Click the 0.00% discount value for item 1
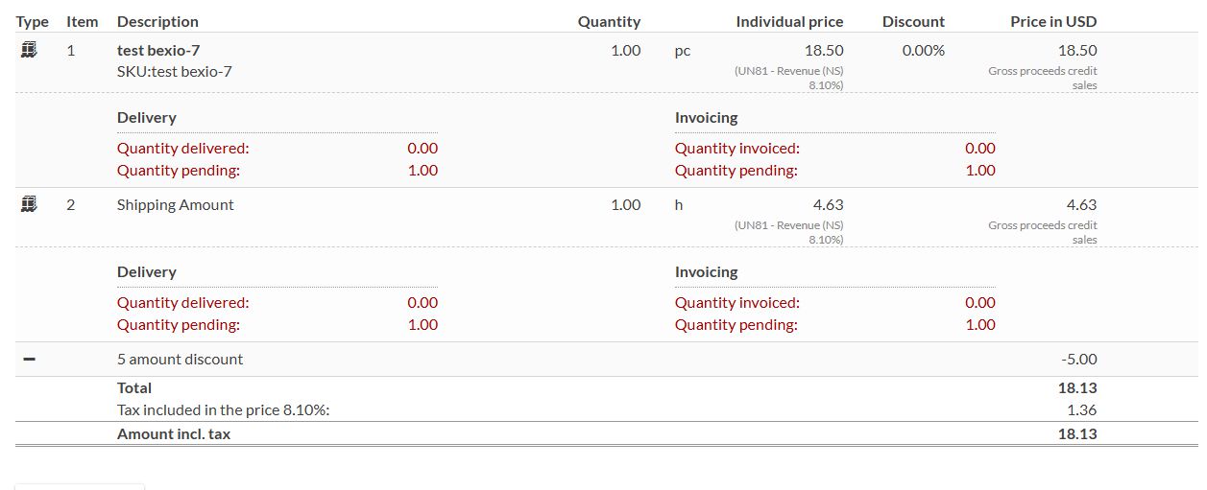This screenshot has height=490, width=1207. coord(923,50)
